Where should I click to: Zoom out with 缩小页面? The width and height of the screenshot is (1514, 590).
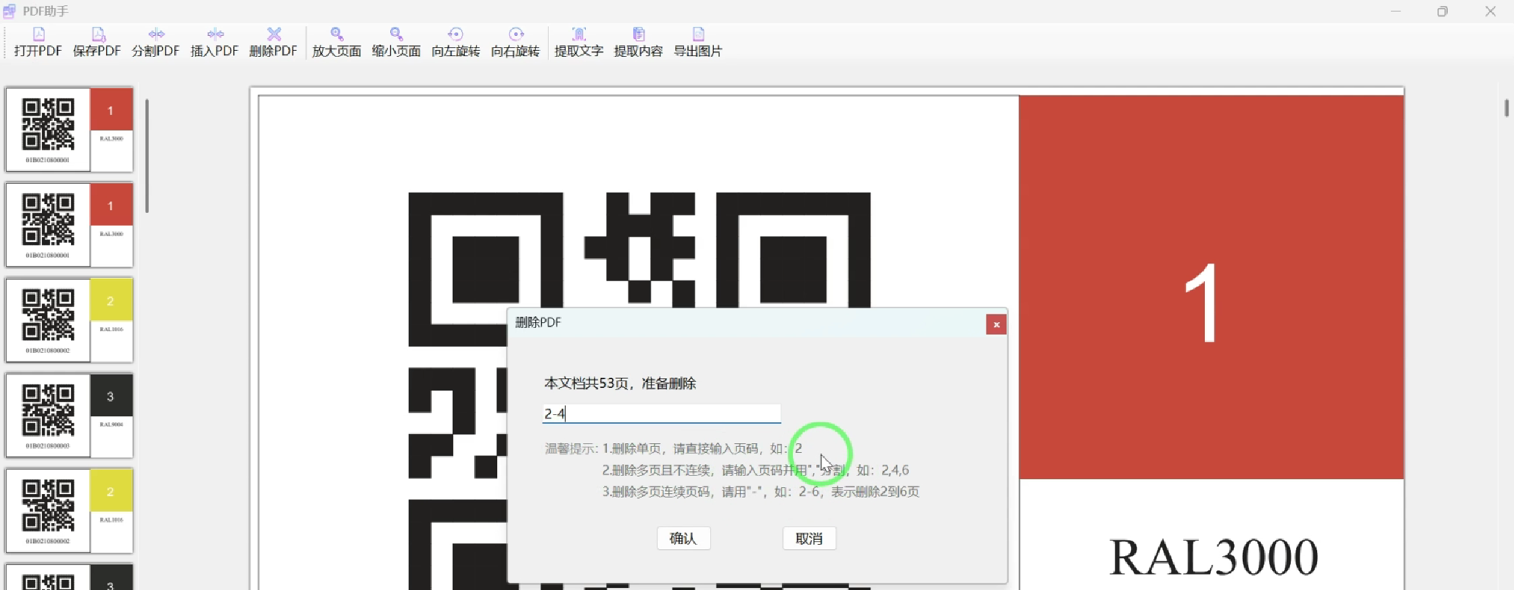[396, 42]
